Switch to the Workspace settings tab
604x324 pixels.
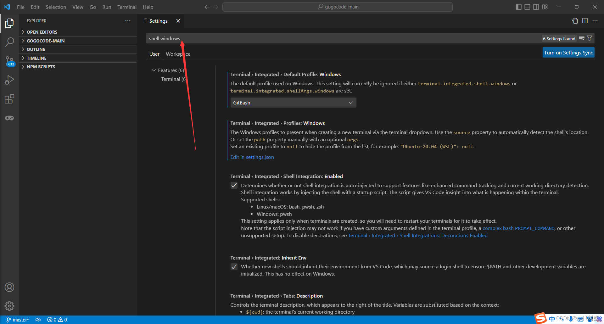tap(178, 54)
